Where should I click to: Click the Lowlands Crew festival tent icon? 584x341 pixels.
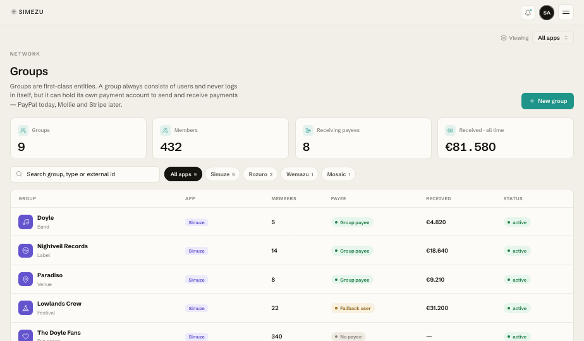[x=26, y=308]
